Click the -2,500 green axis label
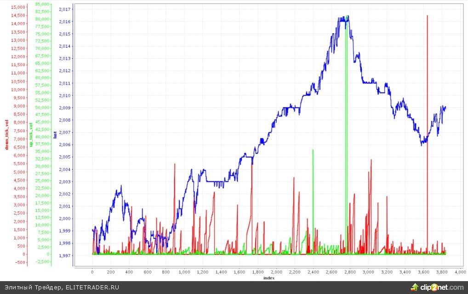Image resolution: width=468 pixels, height=294 pixels. [43, 261]
